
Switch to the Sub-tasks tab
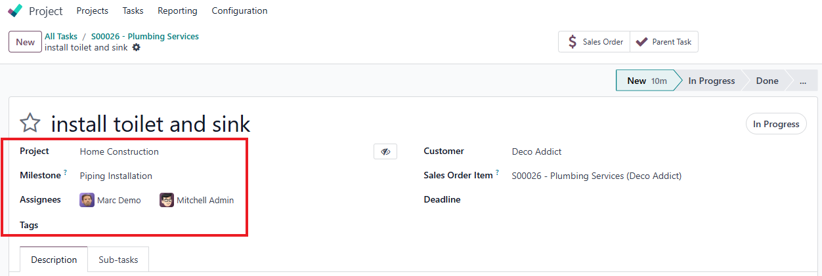(118, 260)
